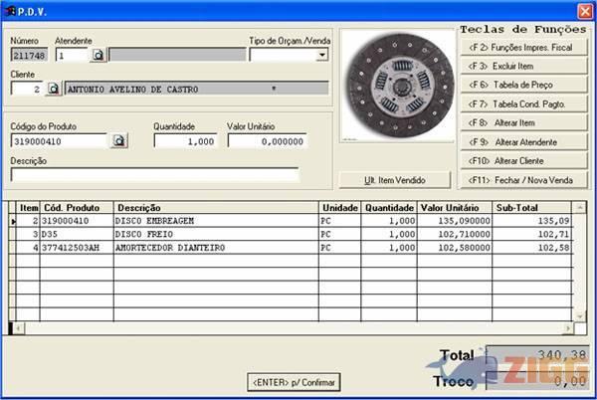Click F9 Alterar Atendente button
The width and height of the screenshot is (597, 400).
522,141
